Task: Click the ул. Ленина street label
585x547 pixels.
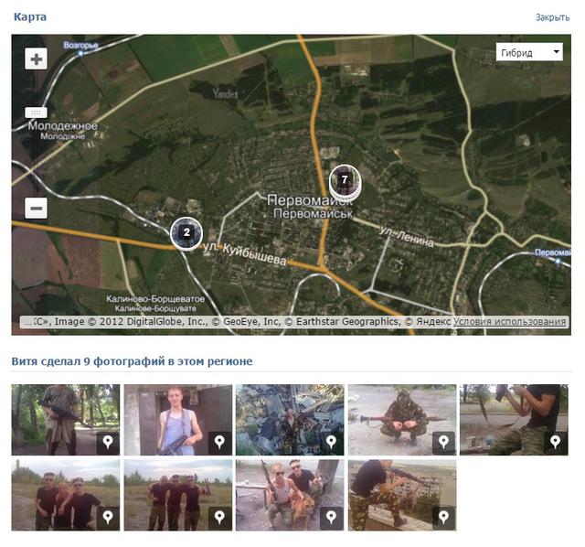Action: [x=407, y=237]
